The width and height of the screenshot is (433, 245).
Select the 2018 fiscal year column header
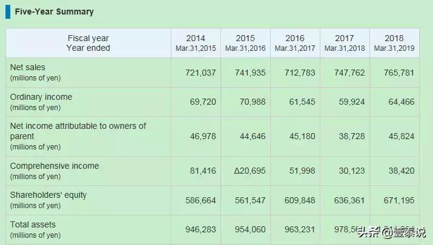(394, 43)
